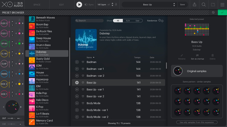Rename the selected preset
This screenshot has height=127, width=227.
[x=182, y=57]
